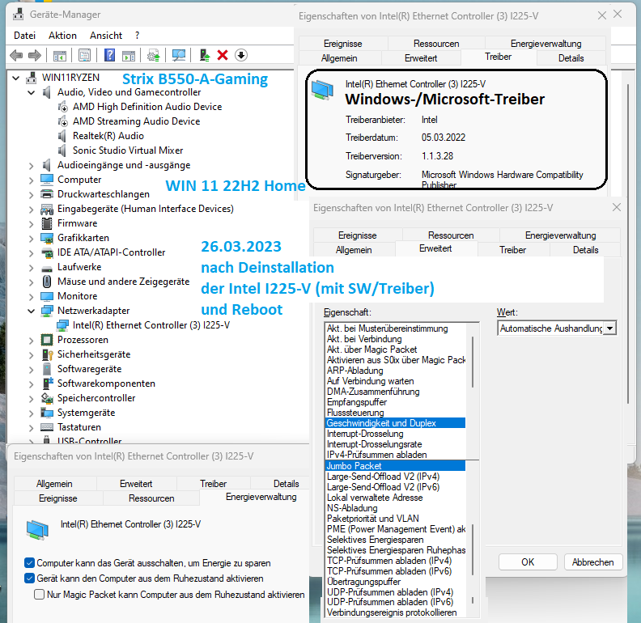Click the Geräte-Manager title bar icon

pyautogui.click(x=19, y=15)
